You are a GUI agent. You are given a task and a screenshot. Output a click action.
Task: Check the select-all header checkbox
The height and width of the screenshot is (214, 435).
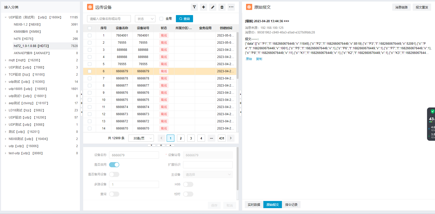pos(90,28)
